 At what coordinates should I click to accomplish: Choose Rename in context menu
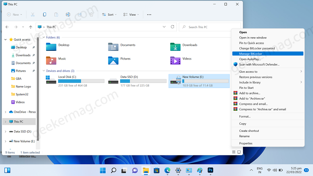pyautogui.click(x=268, y=136)
